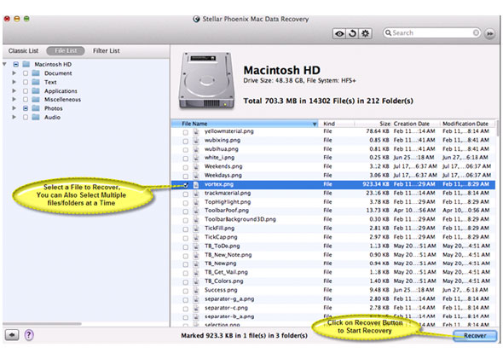Check the box for TopHighlight.png
The image size is (503, 359).
tap(185, 203)
